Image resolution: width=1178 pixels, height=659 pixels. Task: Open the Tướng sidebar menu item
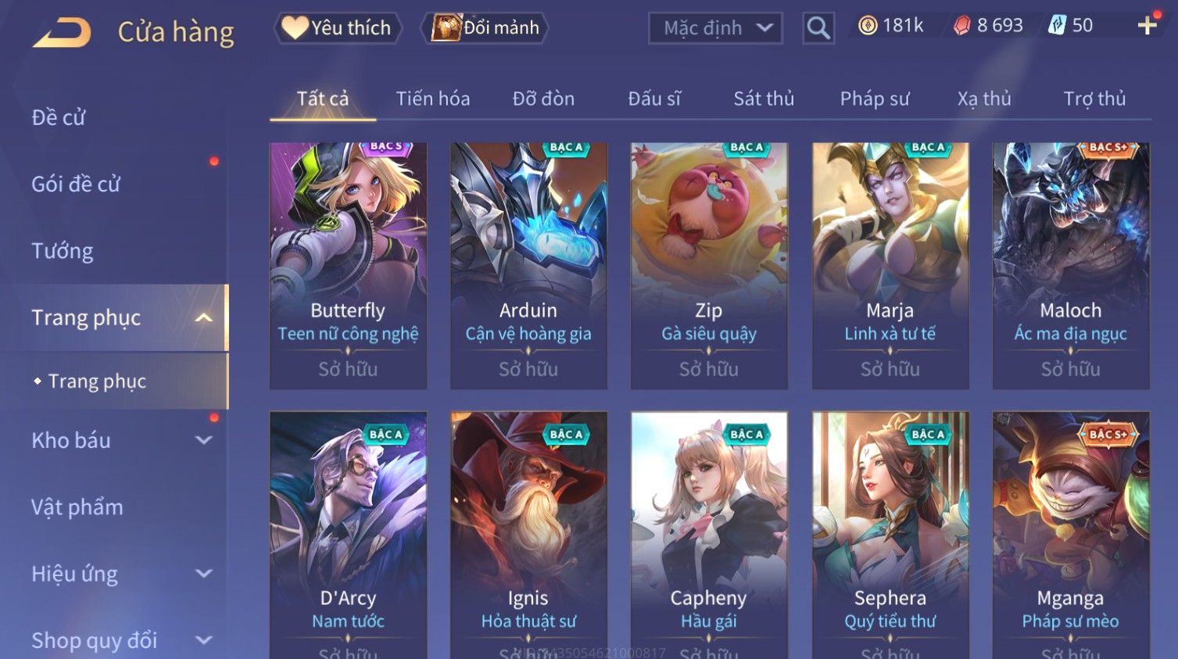pos(63,251)
